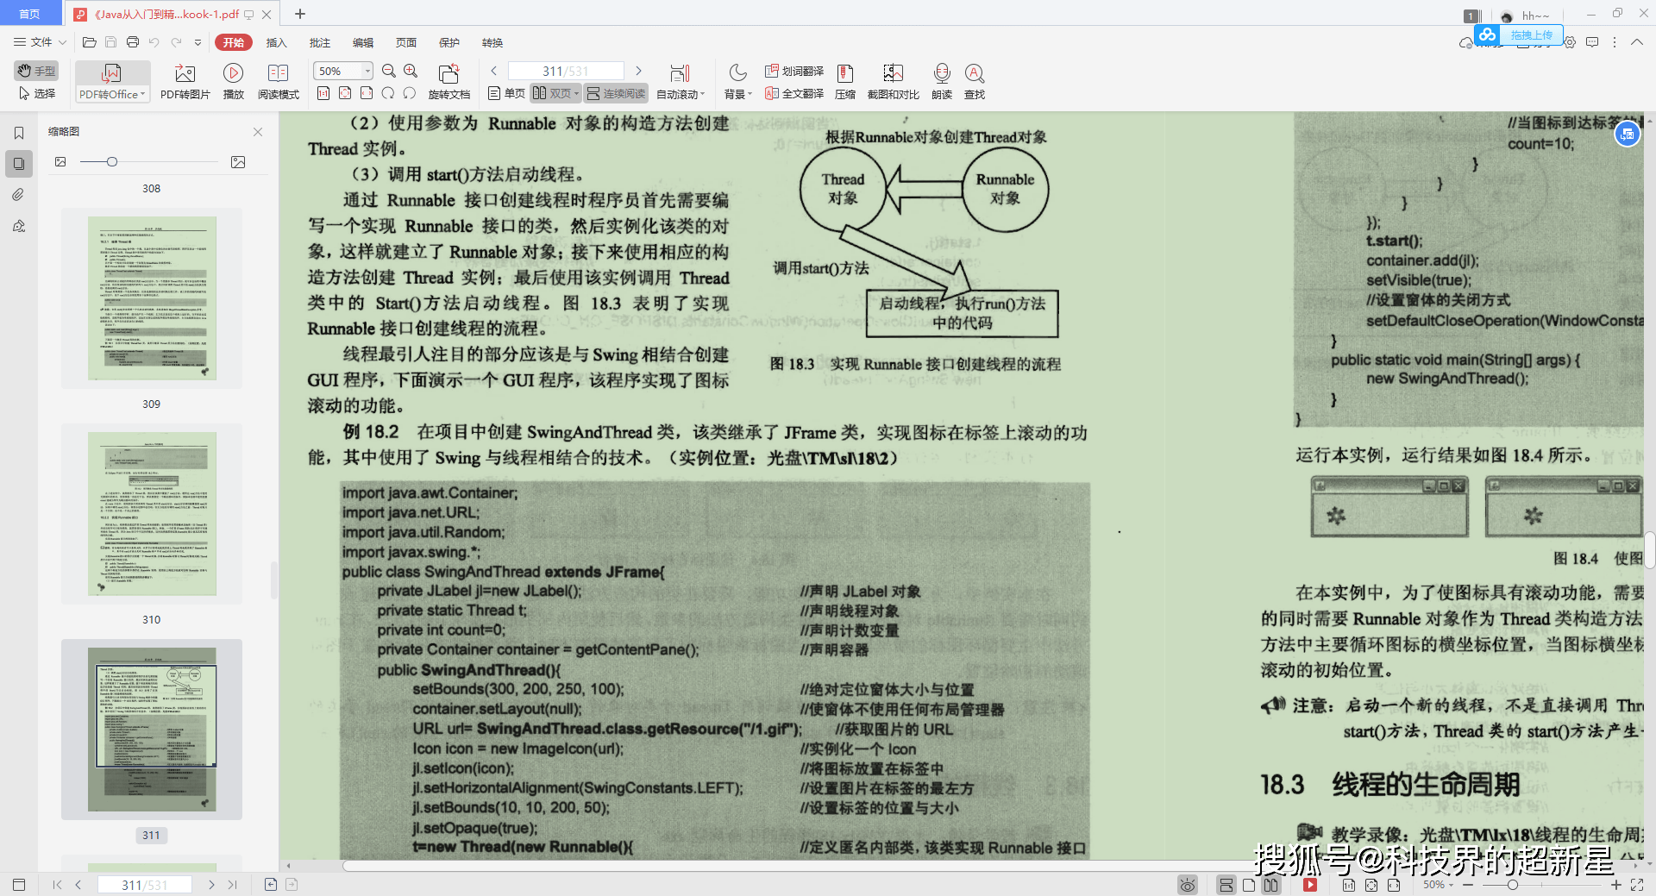Switch to the 保护 tab

[x=449, y=42]
